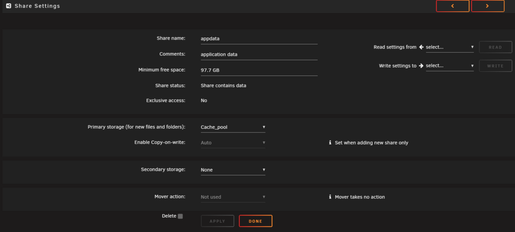This screenshot has width=515, height=232.
Task: Click the Share Settings share icon
Action: tap(9, 6)
